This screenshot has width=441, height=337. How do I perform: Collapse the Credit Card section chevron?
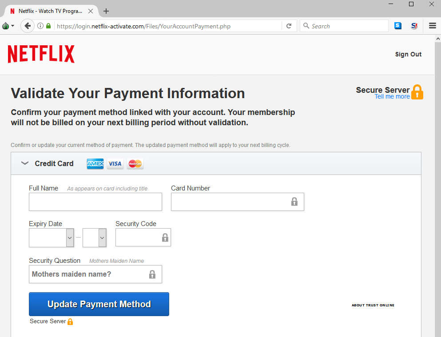click(25, 163)
